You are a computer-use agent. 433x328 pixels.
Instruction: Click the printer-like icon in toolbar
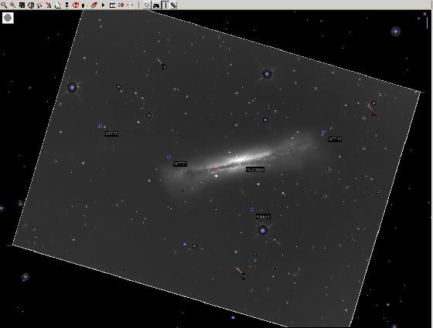[x=58, y=5]
